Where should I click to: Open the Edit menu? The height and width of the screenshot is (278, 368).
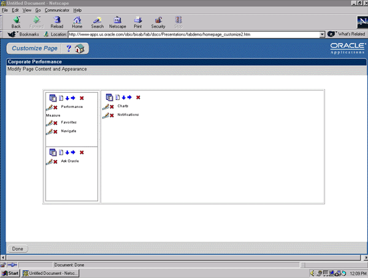pos(15,10)
